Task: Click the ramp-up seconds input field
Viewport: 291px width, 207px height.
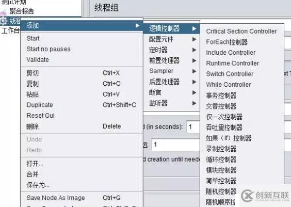Action: 193,127
